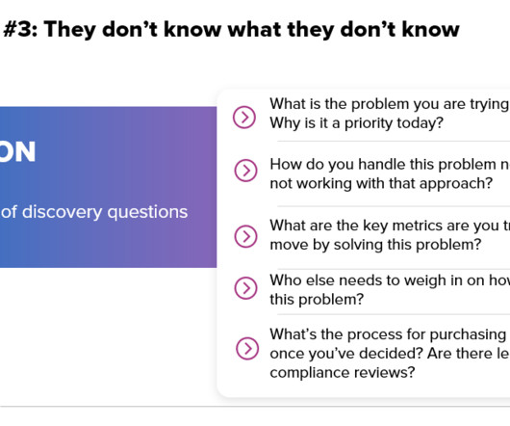This screenshot has height=426, width=510.
Task: Click the 'What are the key metrics' line
Action: tap(390, 226)
